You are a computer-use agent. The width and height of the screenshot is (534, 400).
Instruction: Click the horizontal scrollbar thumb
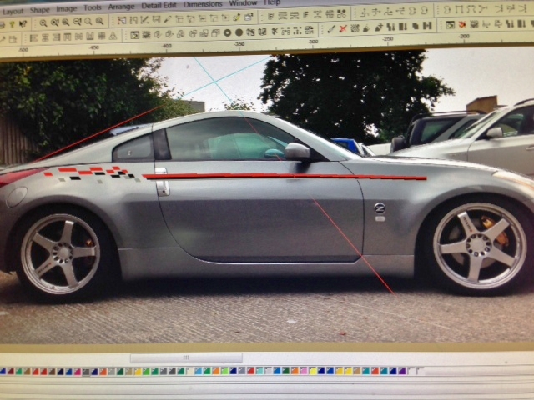pyautogui.click(x=186, y=357)
